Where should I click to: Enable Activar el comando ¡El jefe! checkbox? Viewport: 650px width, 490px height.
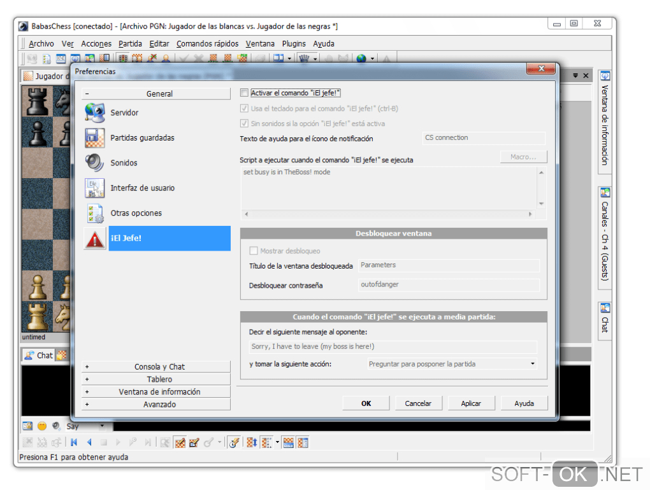click(x=244, y=93)
